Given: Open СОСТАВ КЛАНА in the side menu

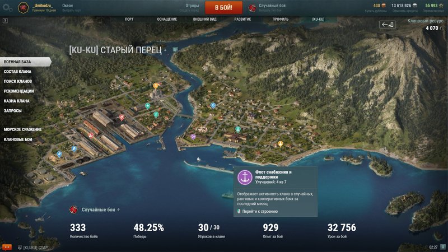Looking at the screenshot, I should 17,72.
